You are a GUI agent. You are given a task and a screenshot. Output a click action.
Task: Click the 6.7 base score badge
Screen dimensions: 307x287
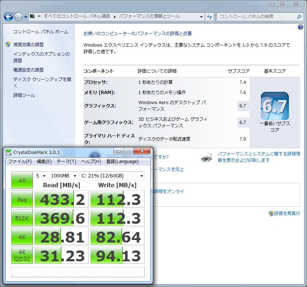[x=274, y=106]
